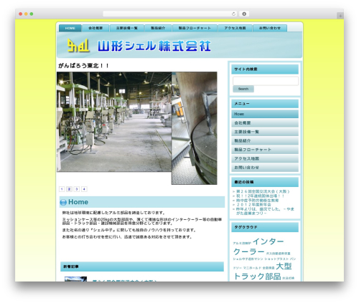Image resolution: width=359 pixels, height=303 pixels.
Task: Click the インタークーラー tag in tag cloud
Action: (258, 246)
